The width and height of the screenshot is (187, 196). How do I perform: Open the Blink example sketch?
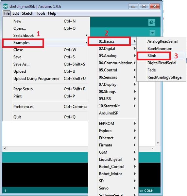[161, 56]
